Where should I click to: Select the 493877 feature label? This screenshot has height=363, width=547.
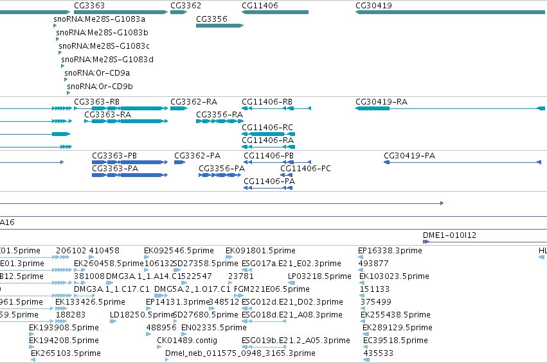click(373, 264)
